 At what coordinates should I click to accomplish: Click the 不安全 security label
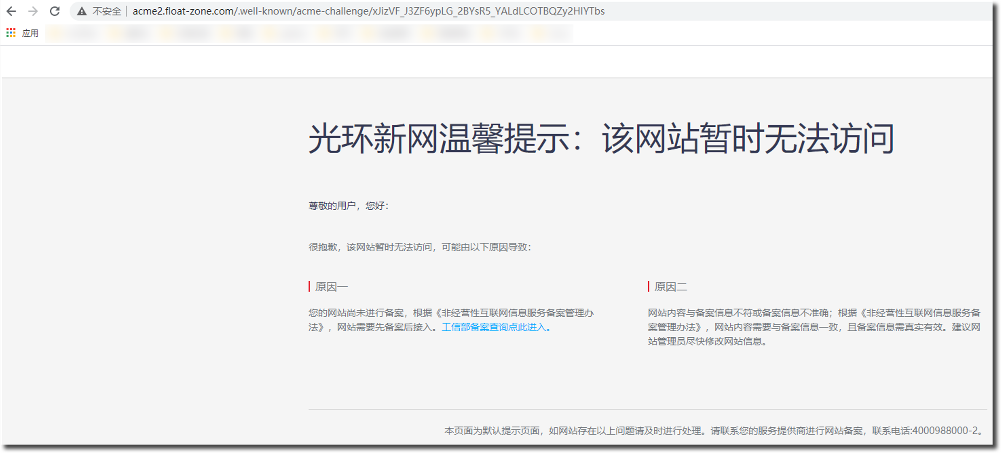tap(107, 11)
